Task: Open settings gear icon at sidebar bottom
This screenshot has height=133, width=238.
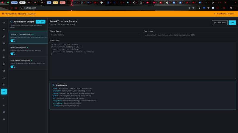Action: tap(4, 119)
